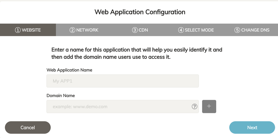
Task: Switch to the Network step tab
Action: pos(84,30)
